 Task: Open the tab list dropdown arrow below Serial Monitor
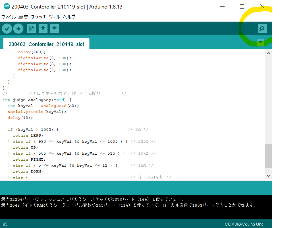260,42
